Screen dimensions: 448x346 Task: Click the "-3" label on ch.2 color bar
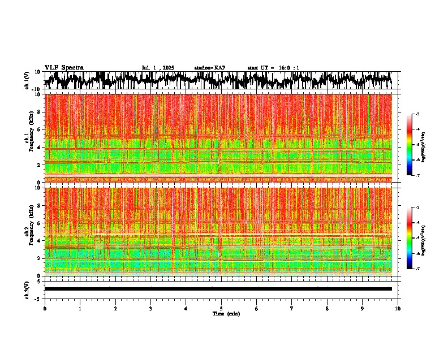(417, 207)
